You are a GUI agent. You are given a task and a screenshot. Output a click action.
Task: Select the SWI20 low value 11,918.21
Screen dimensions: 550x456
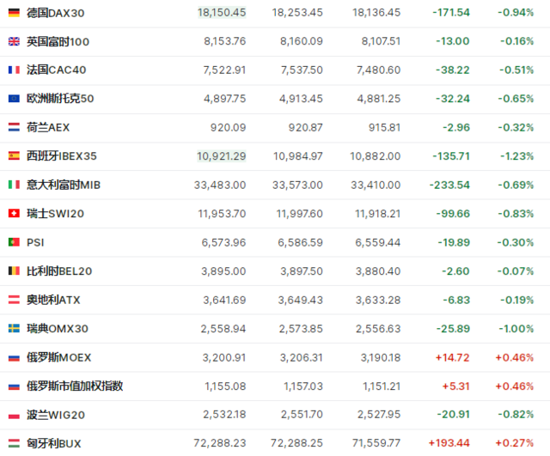pos(378,214)
